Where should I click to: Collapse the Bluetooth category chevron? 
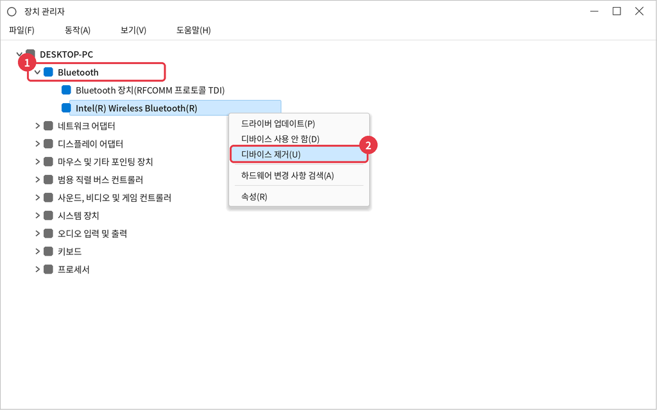[37, 72]
